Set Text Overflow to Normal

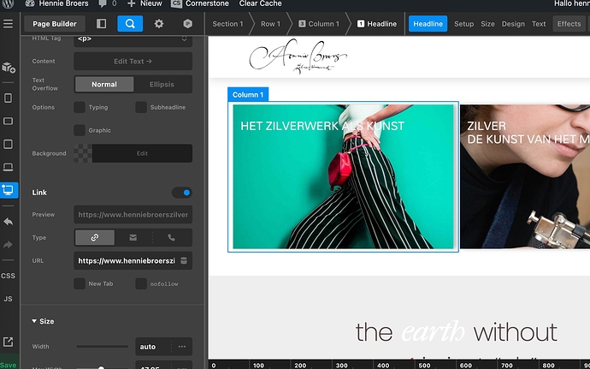(x=104, y=85)
